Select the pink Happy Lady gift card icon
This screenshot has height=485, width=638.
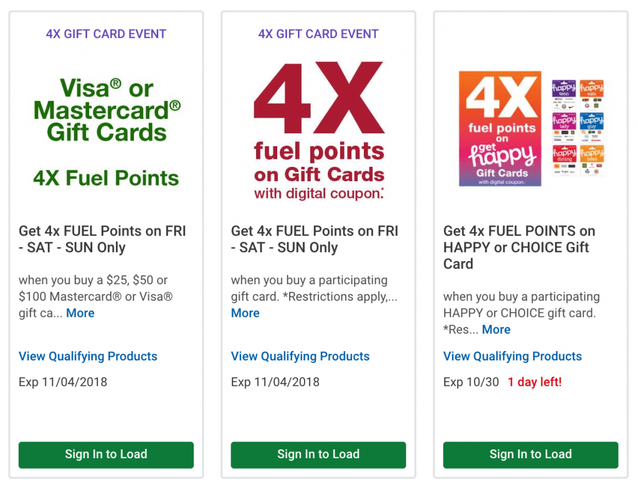[563, 127]
